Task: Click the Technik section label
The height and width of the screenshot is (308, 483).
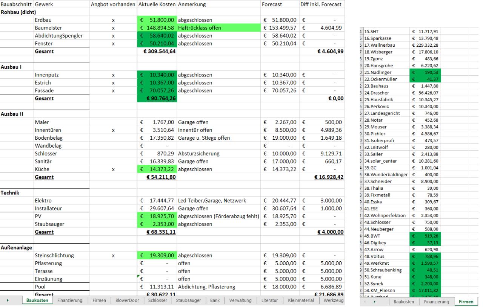Action: pyautogui.click(x=17, y=194)
